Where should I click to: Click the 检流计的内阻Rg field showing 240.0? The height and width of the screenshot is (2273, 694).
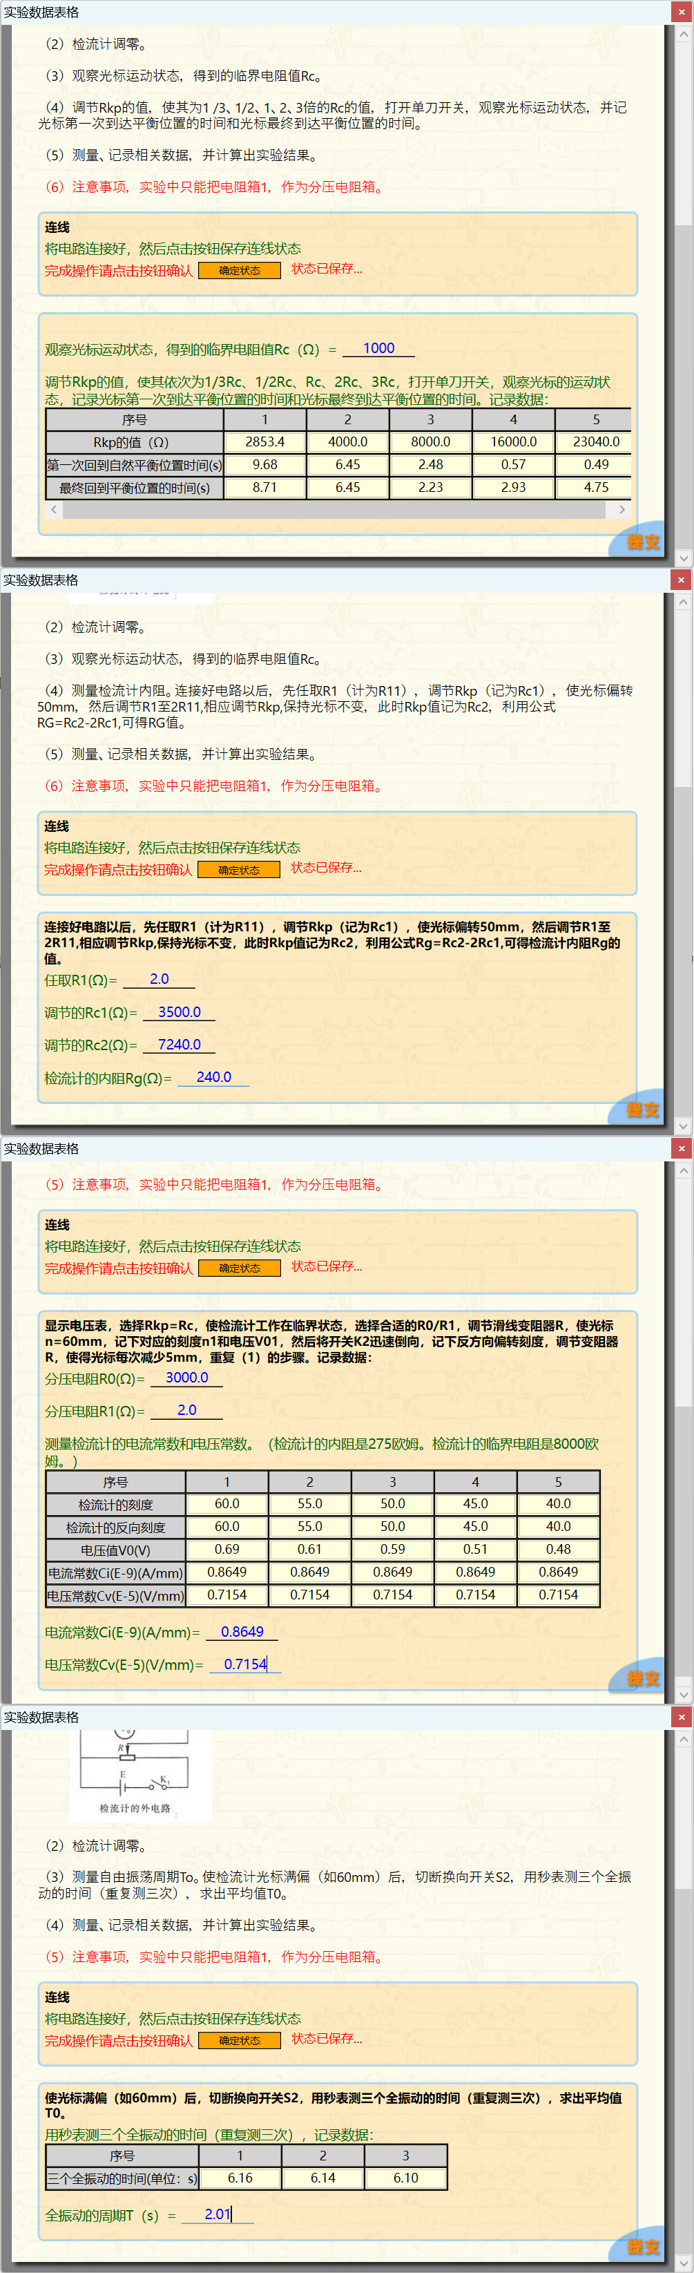[x=213, y=1077]
